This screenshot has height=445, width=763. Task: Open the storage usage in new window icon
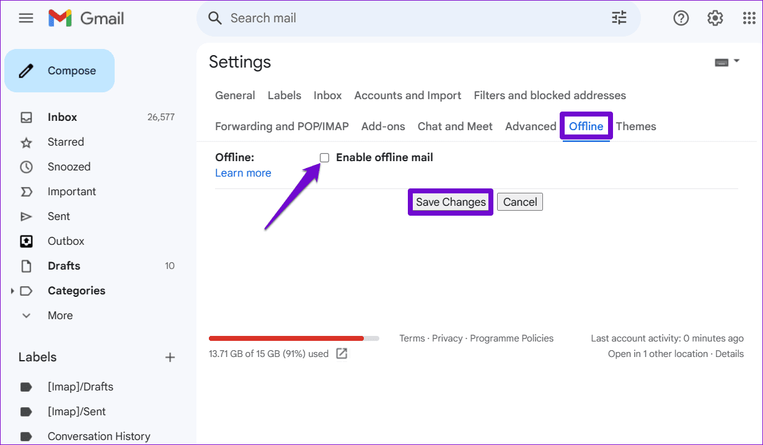tap(342, 353)
